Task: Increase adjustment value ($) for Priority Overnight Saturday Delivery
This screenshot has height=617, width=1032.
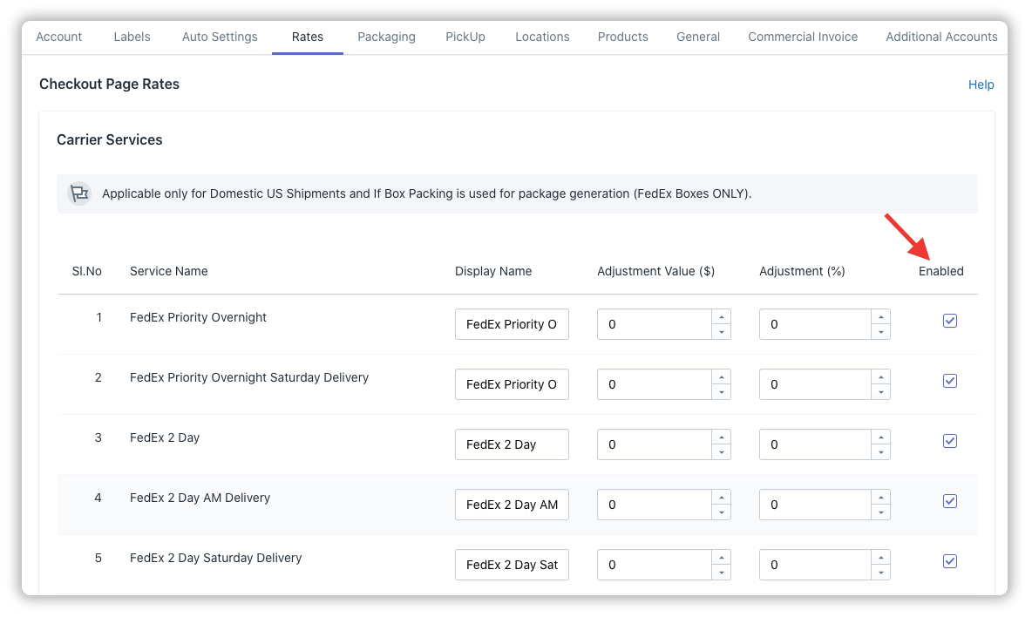Action: (x=722, y=376)
